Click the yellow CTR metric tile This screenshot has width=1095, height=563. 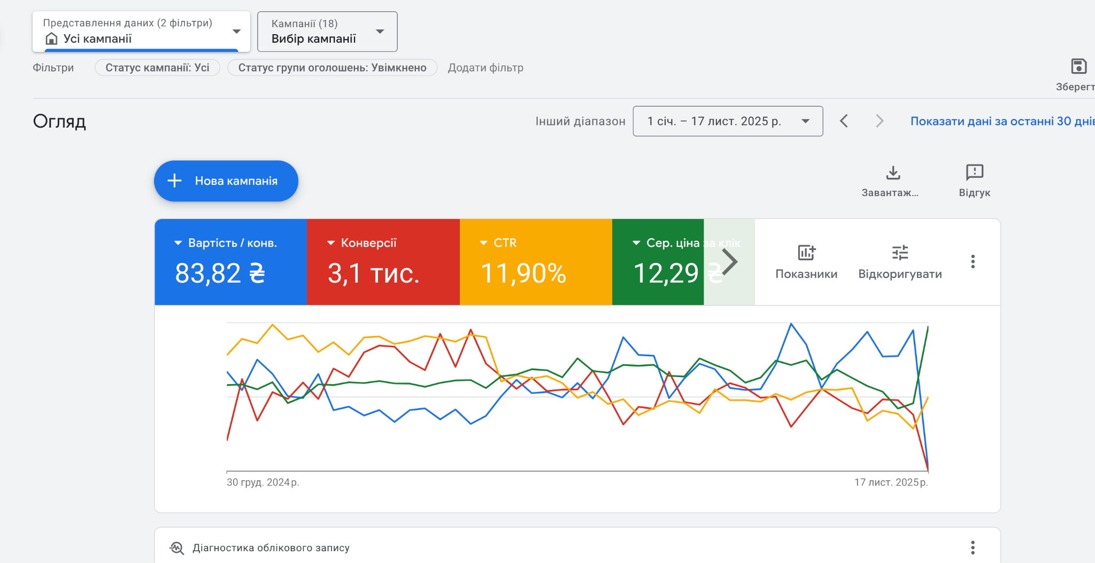535,262
